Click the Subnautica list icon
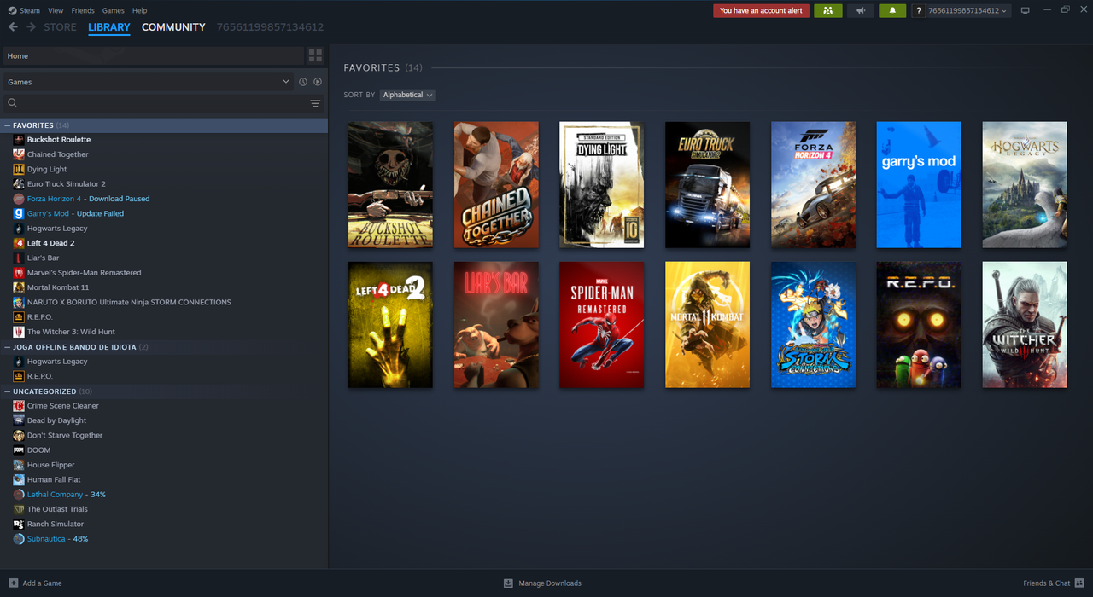Image resolution: width=1093 pixels, height=597 pixels. [x=19, y=539]
